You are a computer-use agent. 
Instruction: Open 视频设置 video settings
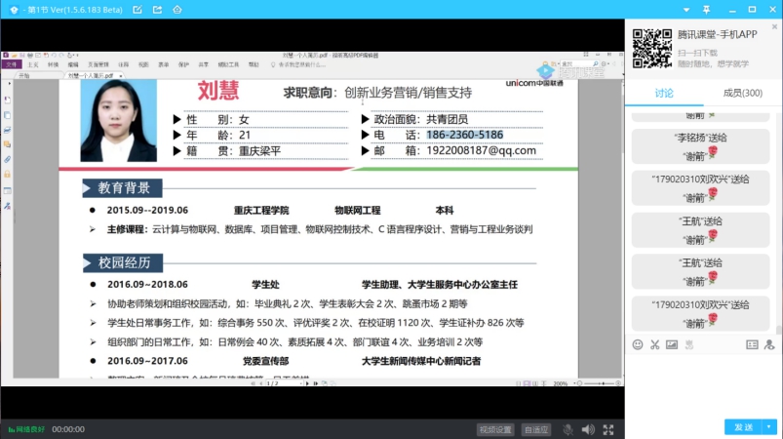(495, 429)
